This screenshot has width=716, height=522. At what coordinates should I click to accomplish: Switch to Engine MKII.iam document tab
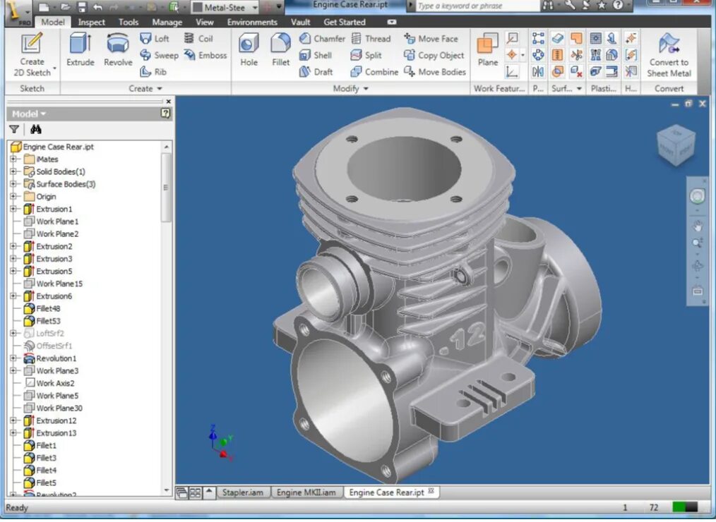point(306,493)
